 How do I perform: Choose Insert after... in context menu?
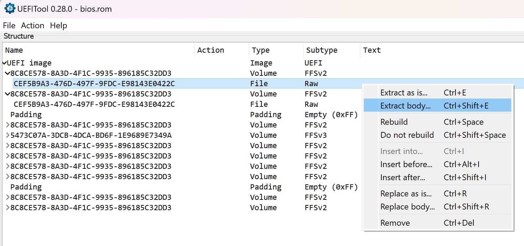coord(438,177)
